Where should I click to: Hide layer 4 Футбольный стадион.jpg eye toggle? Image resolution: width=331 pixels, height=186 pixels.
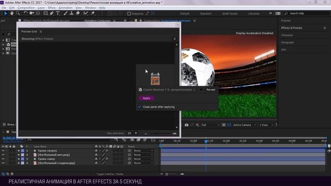(x=3, y=163)
